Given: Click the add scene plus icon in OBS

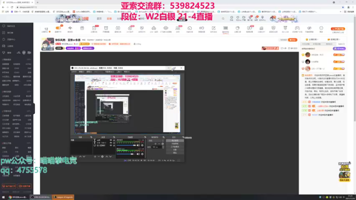Looking at the screenshot, I should [x=73, y=156].
